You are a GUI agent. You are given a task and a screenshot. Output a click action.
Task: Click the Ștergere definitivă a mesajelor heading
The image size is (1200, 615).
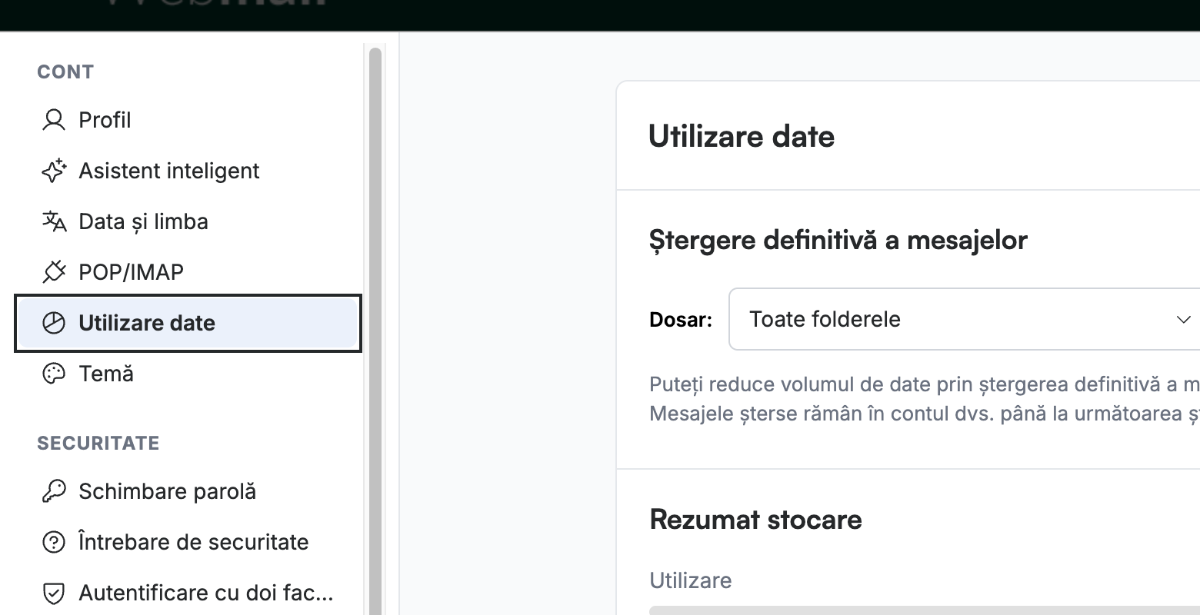coord(838,240)
